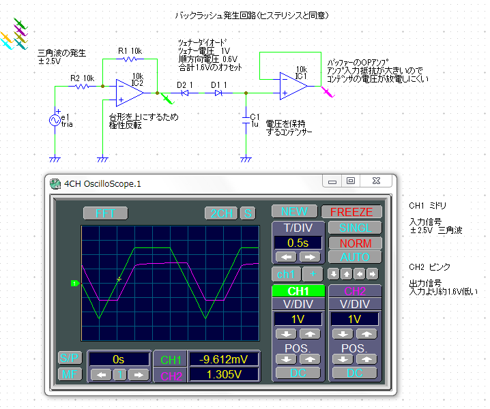Select zener diode D2
This screenshot has width=490, height=409.
tap(185, 93)
